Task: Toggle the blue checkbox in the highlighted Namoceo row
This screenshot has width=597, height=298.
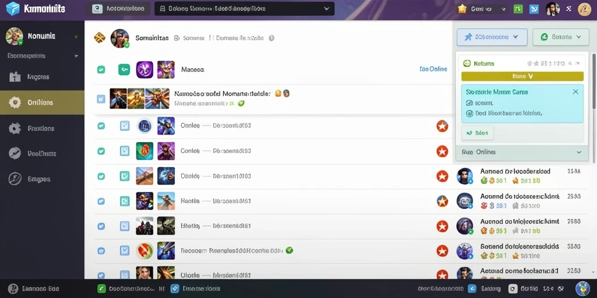Action: click(101, 99)
